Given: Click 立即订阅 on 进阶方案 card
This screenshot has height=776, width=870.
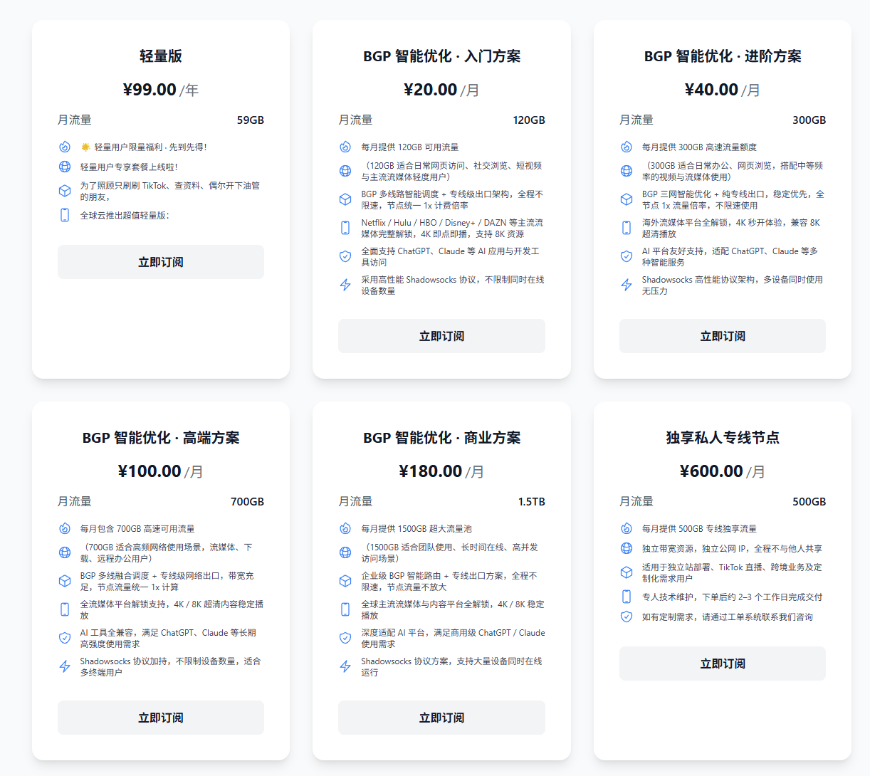Looking at the screenshot, I should [x=722, y=335].
